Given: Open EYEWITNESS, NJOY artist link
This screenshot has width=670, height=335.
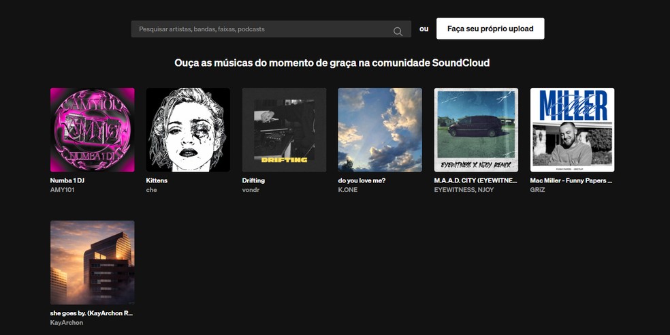Looking at the screenshot, I should click(x=464, y=190).
